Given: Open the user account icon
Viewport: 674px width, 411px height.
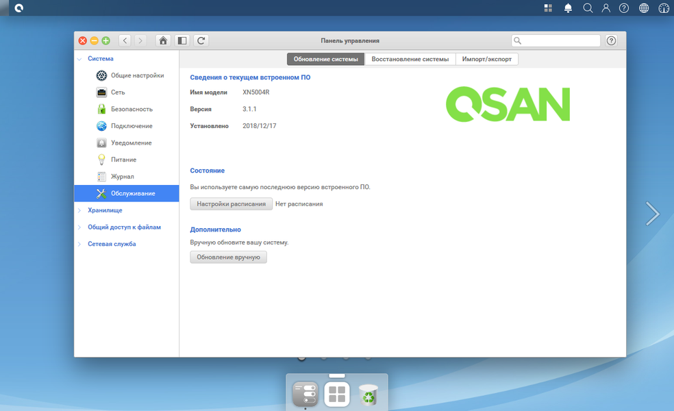Looking at the screenshot, I should pos(606,8).
